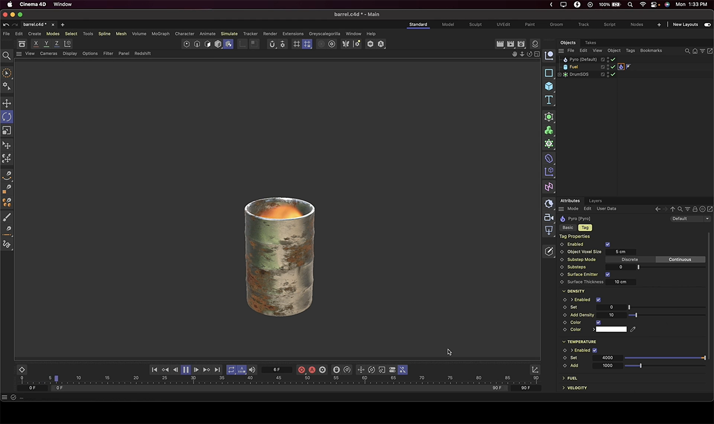Toggle the Tag Properties Enabled checkbox
The width and height of the screenshot is (714, 424).
coord(607,244)
